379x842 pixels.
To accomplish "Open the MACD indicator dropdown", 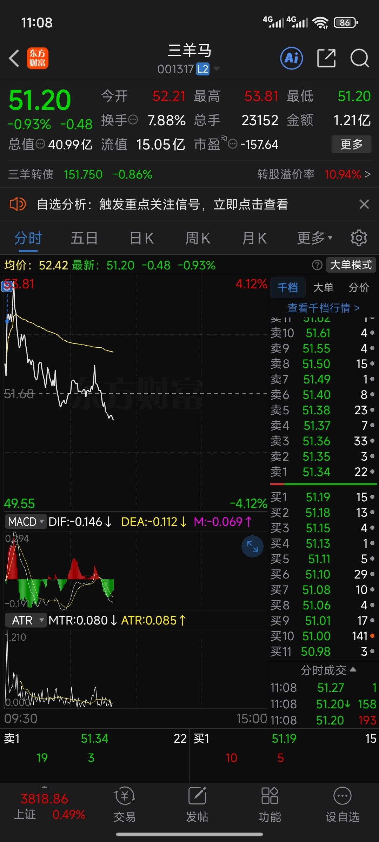I will coord(26,522).
